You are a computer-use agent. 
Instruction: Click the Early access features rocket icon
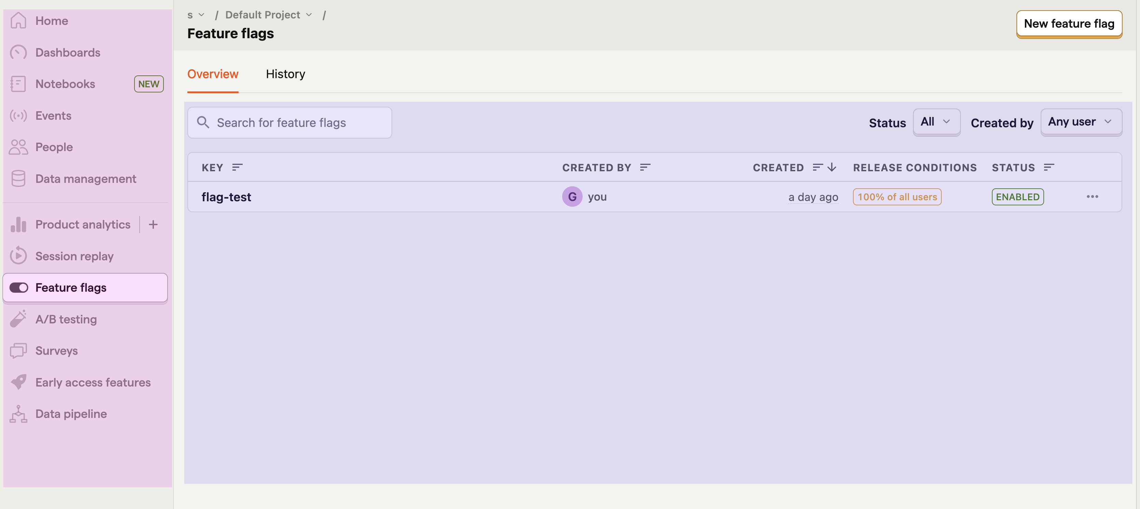coord(18,382)
